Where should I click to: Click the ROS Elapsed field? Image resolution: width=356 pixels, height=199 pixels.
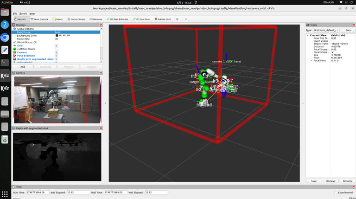78,193
